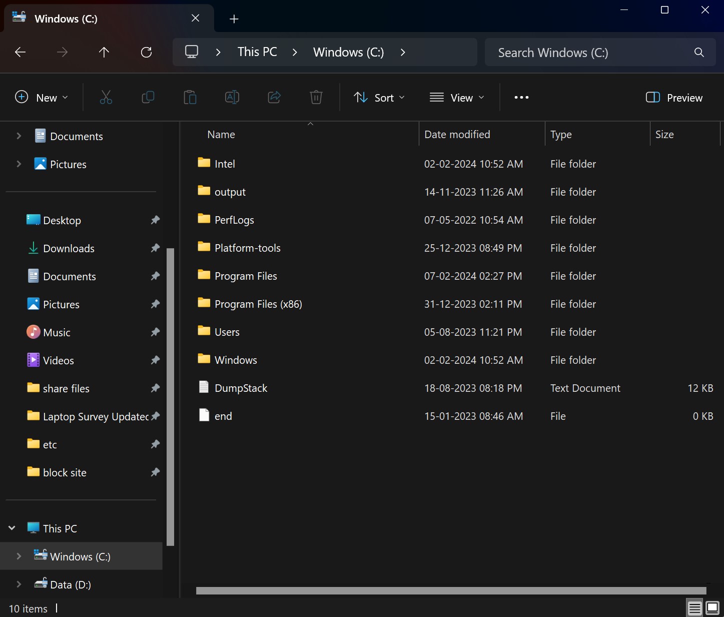Sort by the Type column header

(x=597, y=135)
